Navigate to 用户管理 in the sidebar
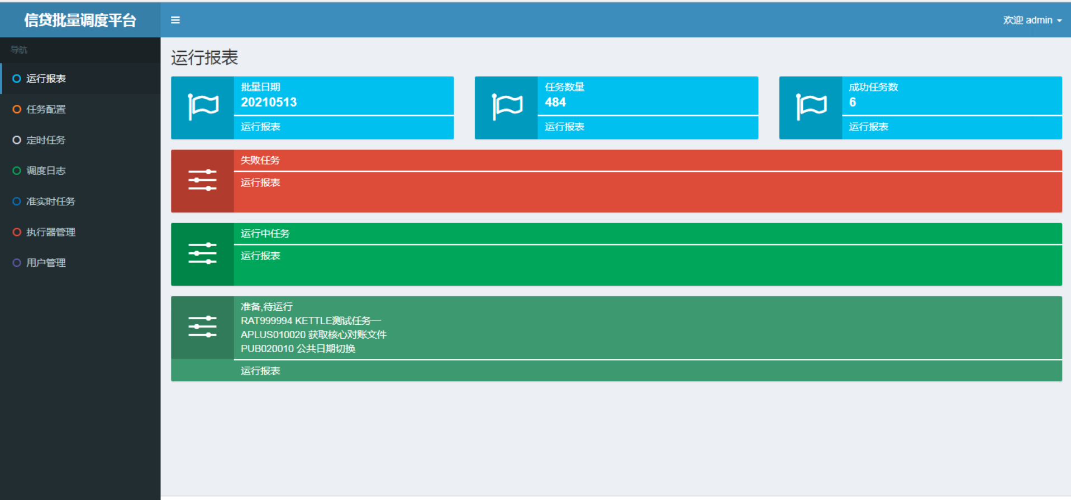The width and height of the screenshot is (1071, 500). [x=46, y=263]
